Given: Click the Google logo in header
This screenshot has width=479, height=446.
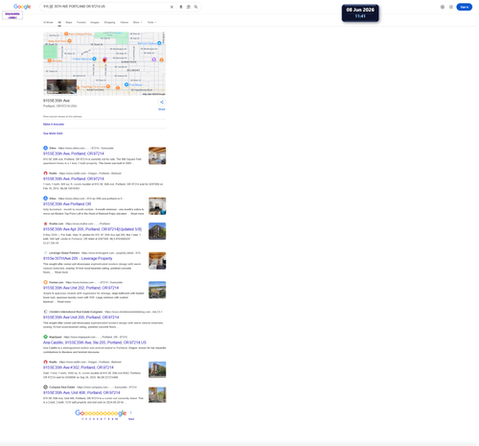Looking at the screenshot, I should [x=22, y=7].
